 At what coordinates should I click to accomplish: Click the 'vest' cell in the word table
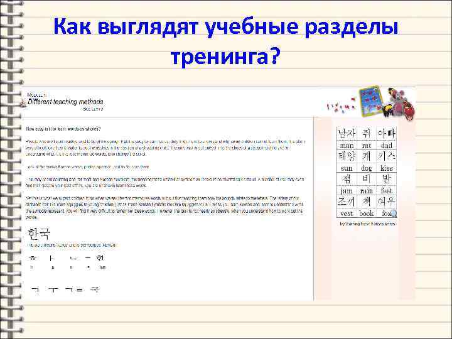(x=347, y=213)
